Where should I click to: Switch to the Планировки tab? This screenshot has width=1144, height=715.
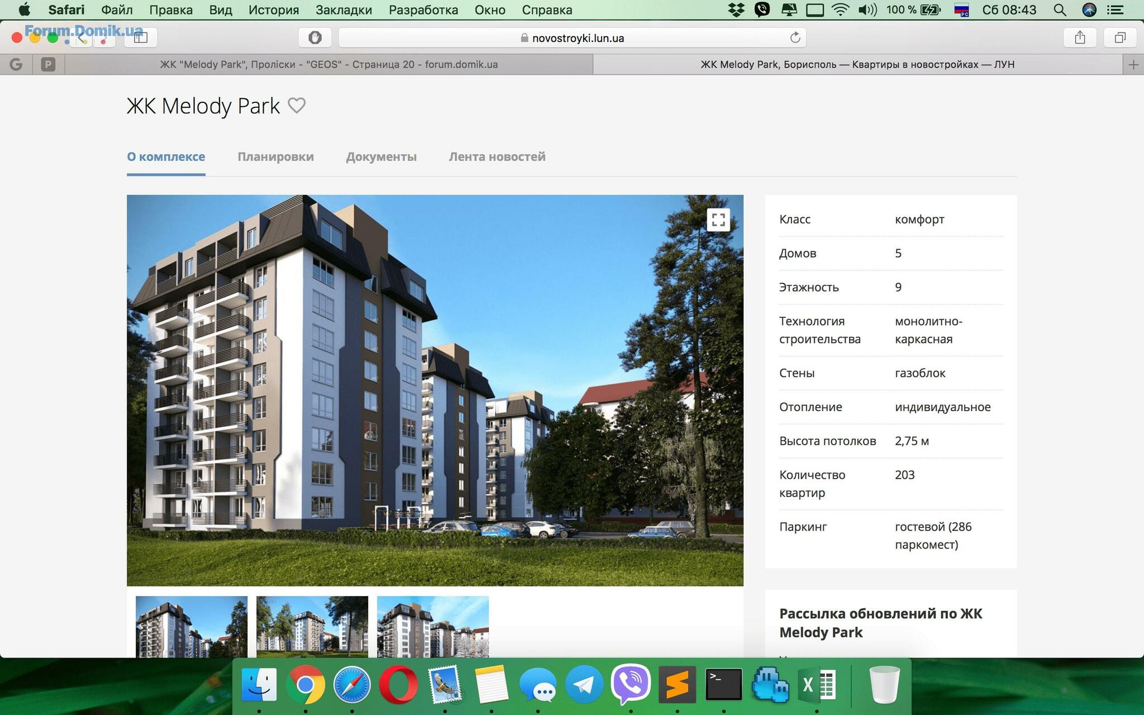[275, 157]
